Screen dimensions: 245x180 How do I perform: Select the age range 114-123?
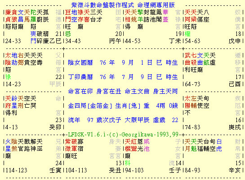(16, 170)
